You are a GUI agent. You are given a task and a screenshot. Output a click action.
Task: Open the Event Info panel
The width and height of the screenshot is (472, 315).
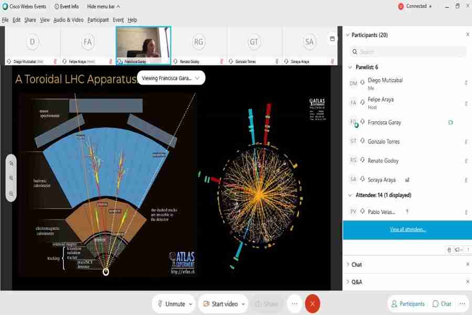tap(67, 6)
